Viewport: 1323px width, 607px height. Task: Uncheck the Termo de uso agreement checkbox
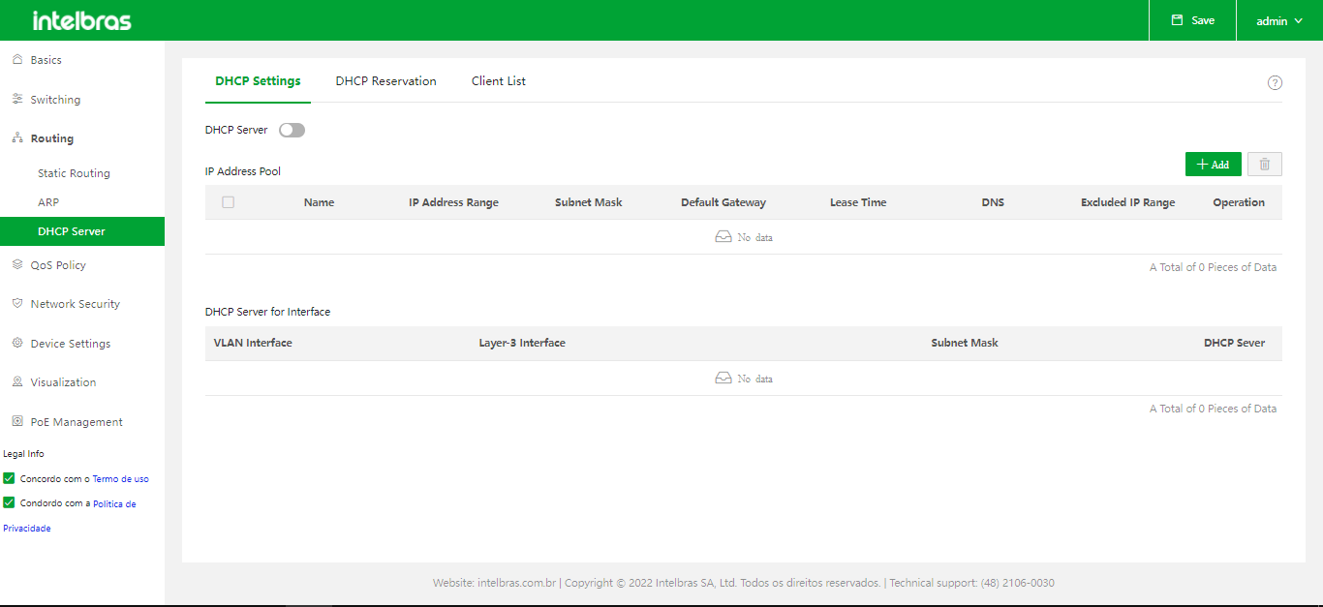10,478
